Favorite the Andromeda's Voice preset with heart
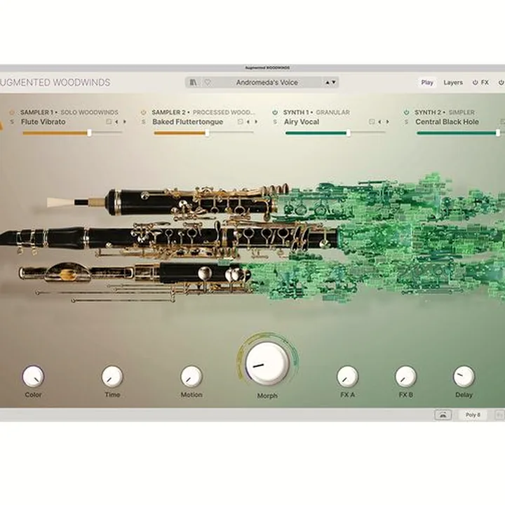Screen dimensions: 505x505 click(x=208, y=83)
